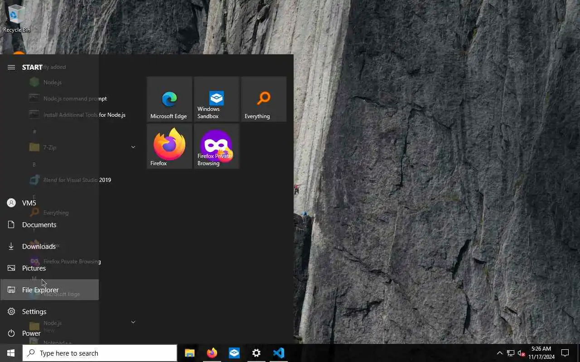Viewport: 580px width, 362px height.
Task: Open Pictures from Start side pane
Action: (x=49, y=268)
